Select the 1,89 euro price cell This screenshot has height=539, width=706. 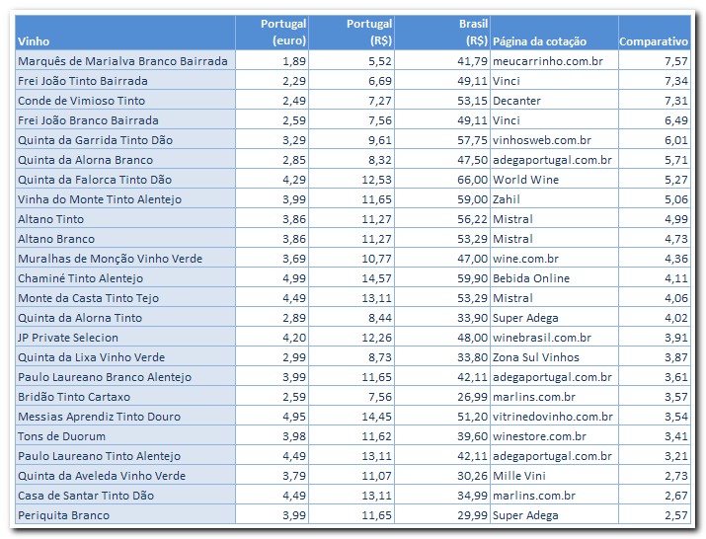[272, 60]
